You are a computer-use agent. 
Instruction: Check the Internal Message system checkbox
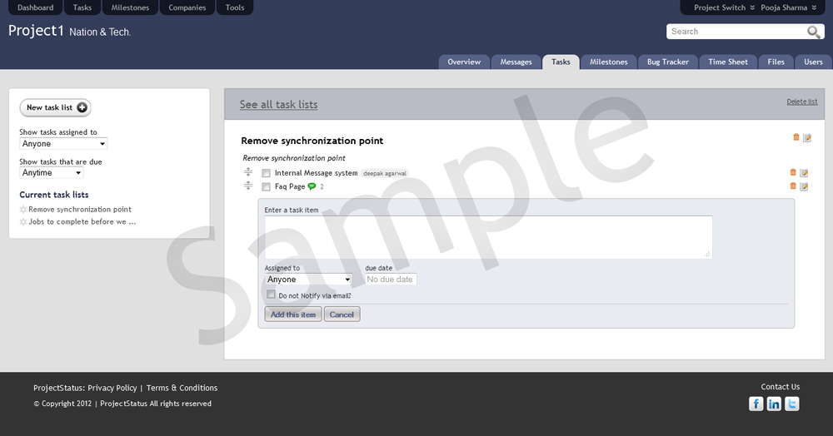click(x=266, y=174)
